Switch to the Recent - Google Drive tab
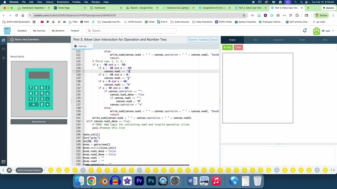 141,8
